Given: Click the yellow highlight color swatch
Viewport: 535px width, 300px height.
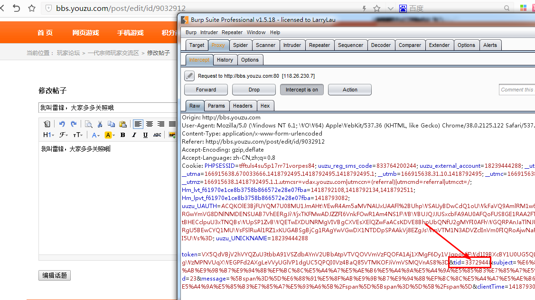Looking at the screenshot, I should 108,135.
